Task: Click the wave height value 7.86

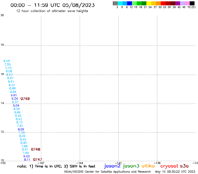Action: 25,146
